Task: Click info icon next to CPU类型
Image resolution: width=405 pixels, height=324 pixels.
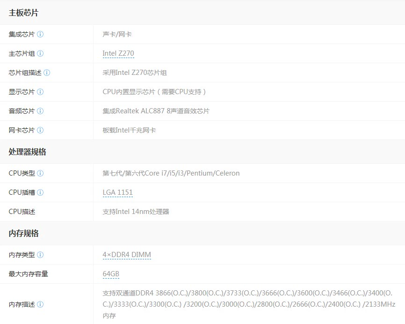Action: tap(40, 173)
